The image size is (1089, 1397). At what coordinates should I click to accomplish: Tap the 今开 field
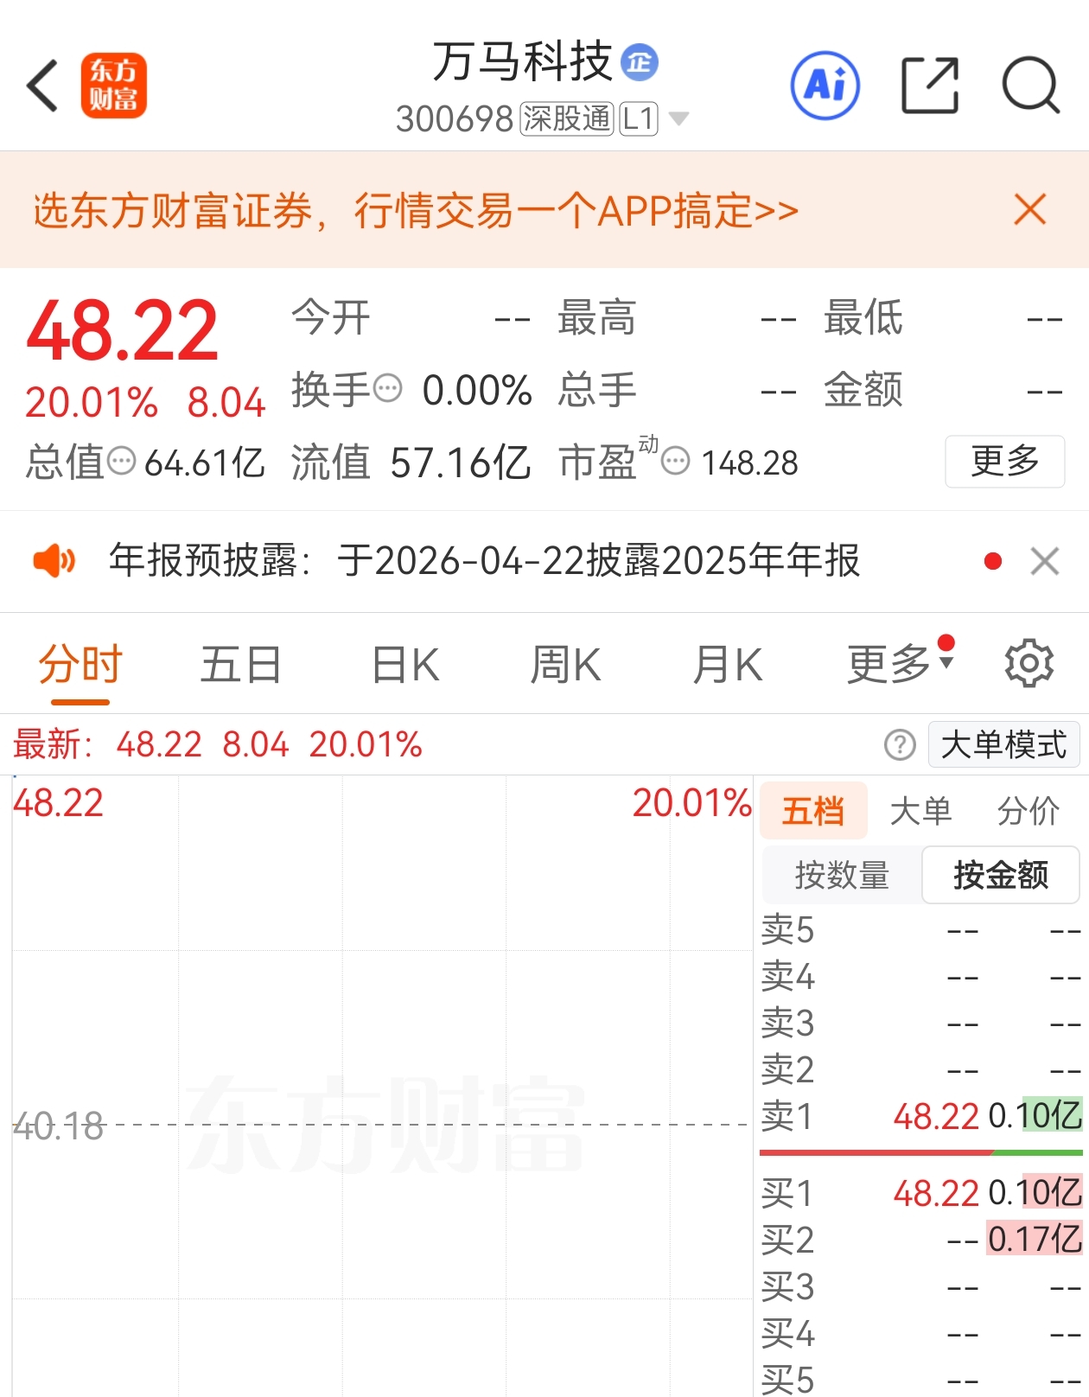(x=411, y=318)
